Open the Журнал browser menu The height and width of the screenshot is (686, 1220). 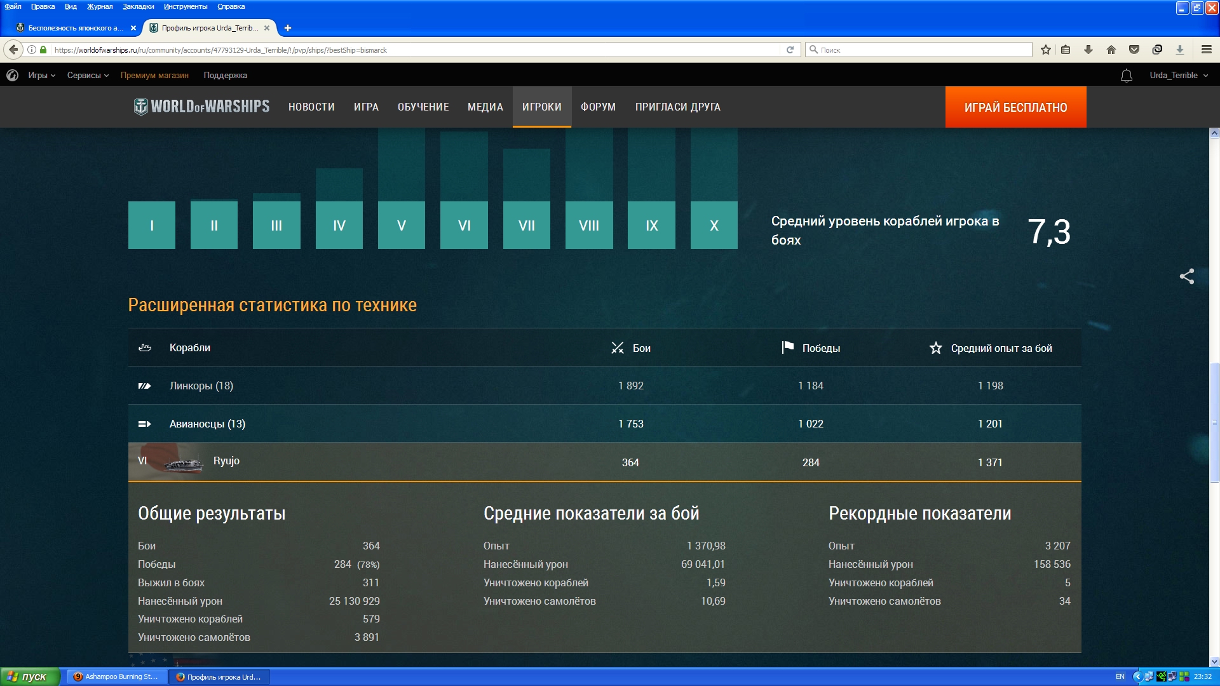click(x=100, y=6)
